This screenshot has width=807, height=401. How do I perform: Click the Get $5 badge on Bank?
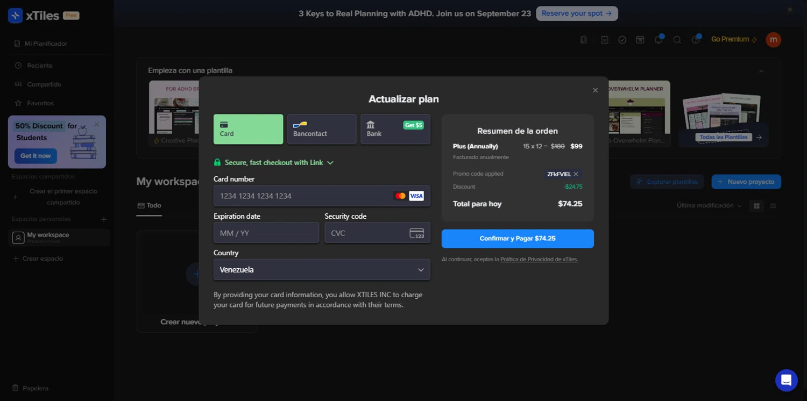[x=413, y=125]
